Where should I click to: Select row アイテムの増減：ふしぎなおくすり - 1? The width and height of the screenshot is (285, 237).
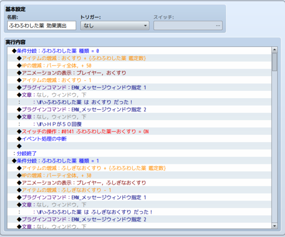click(139, 190)
